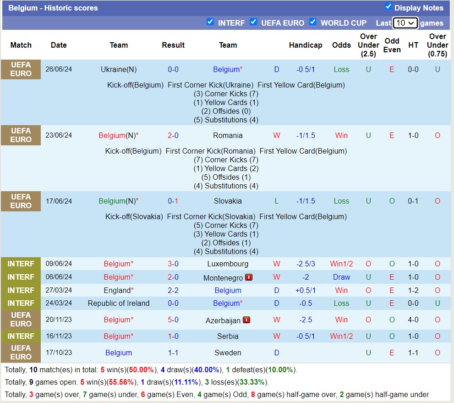Select the Romania team link

pyautogui.click(x=228, y=136)
